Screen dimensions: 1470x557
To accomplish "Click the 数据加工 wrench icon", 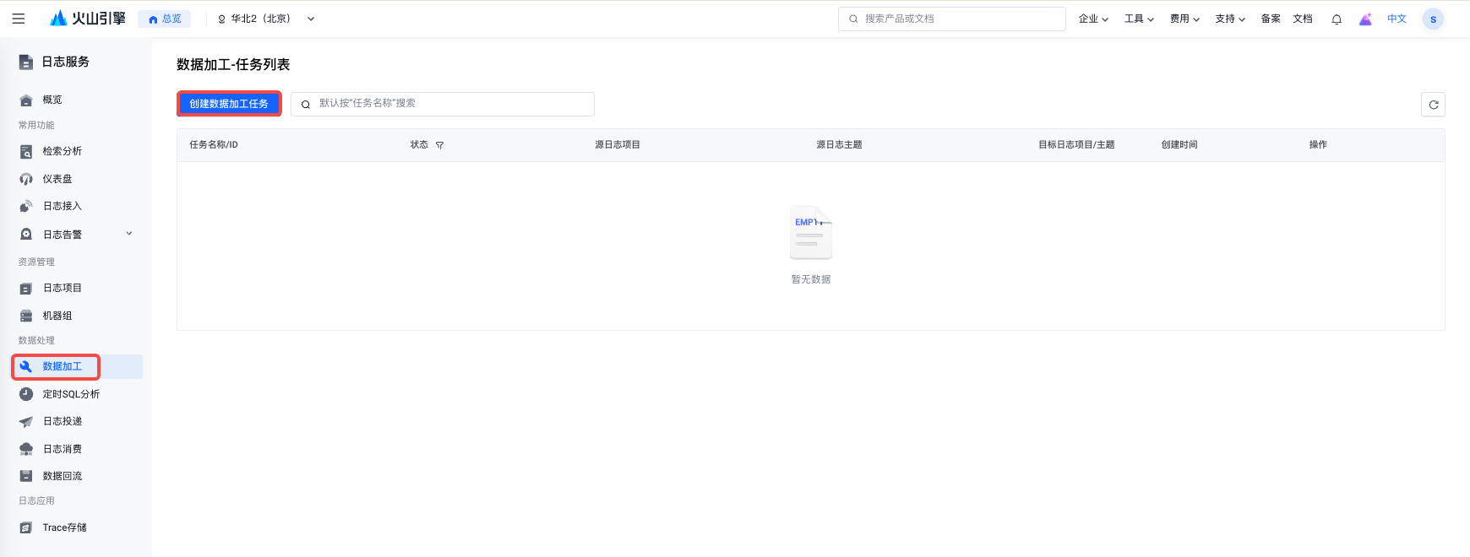I will tap(26, 366).
